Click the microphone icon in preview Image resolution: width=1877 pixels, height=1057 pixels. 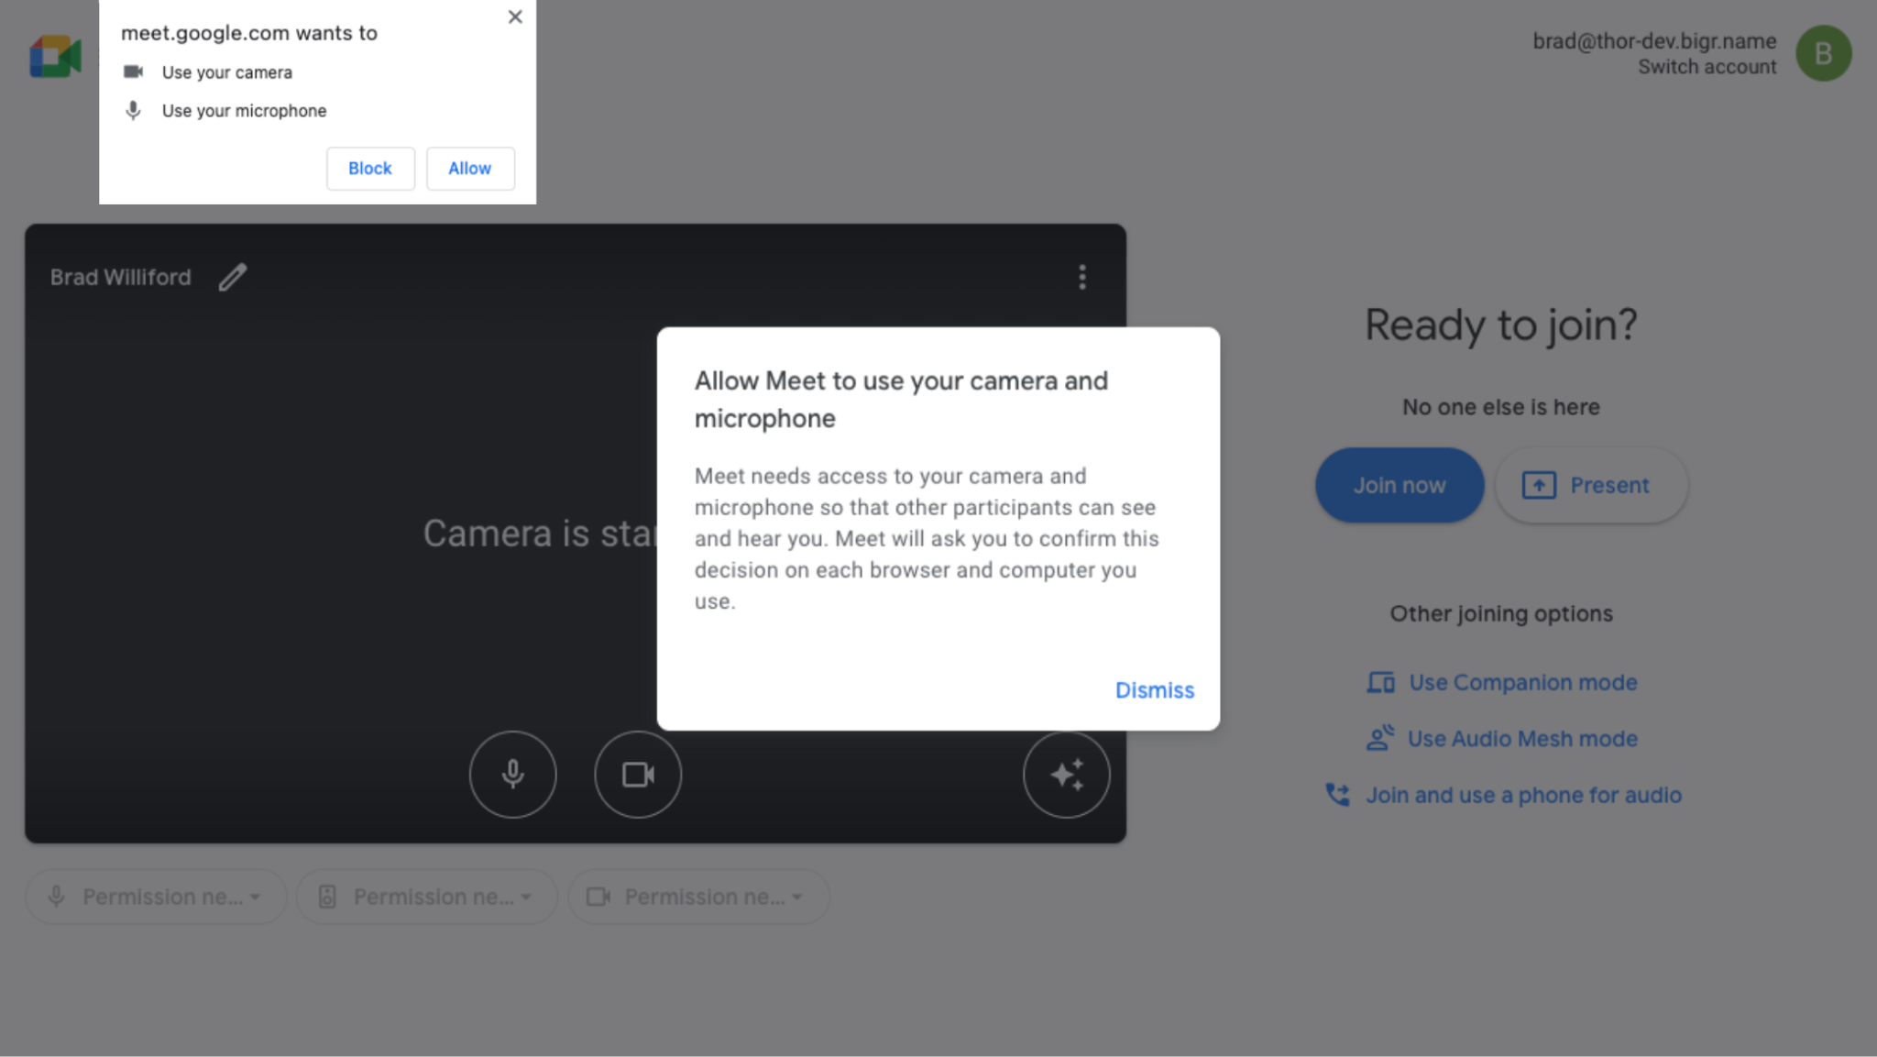pyautogui.click(x=511, y=774)
